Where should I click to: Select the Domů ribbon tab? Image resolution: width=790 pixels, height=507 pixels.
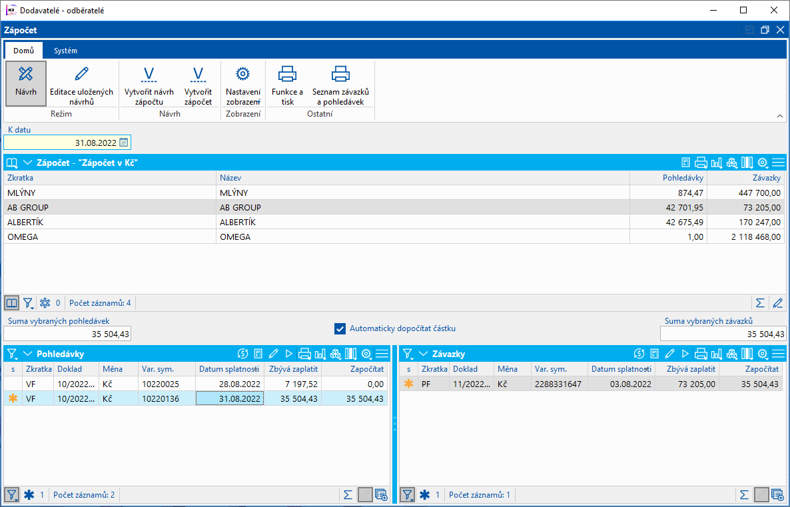[23, 51]
